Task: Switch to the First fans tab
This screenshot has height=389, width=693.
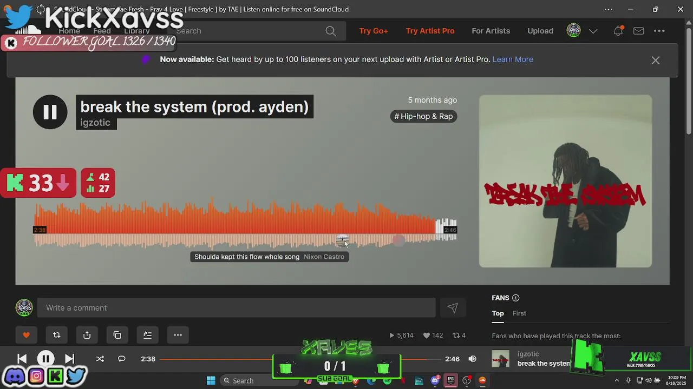Action: coord(519,313)
